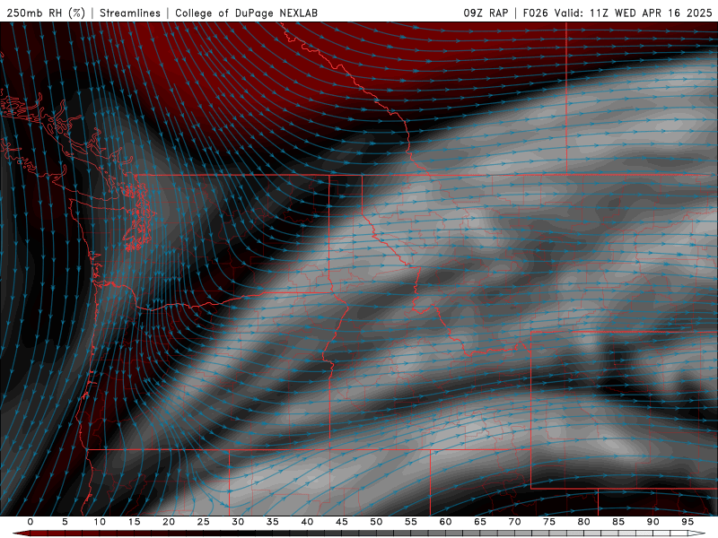Click the colorbar label '30'
718x538 pixels.
tap(238, 522)
